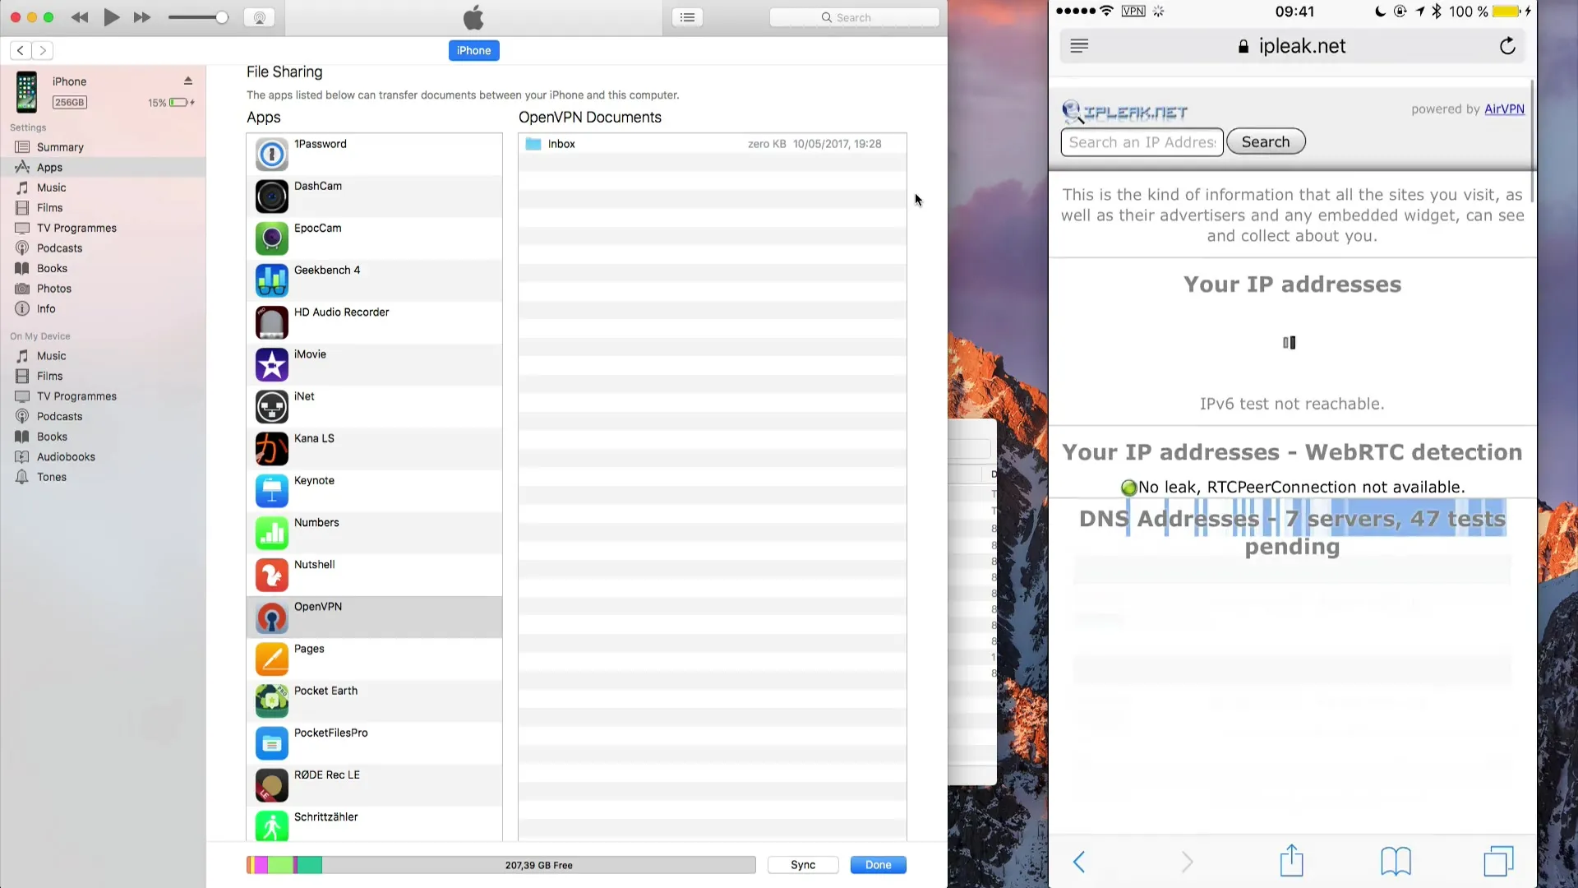The image size is (1578, 888).
Task: Eject the iPhone from sidebar
Action: point(188,81)
